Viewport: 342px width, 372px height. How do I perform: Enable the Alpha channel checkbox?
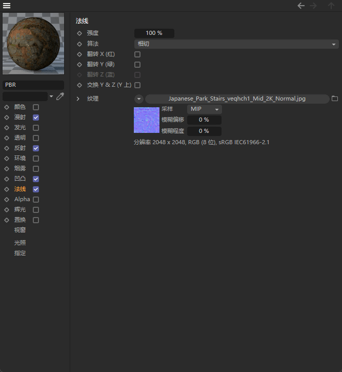point(36,200)
